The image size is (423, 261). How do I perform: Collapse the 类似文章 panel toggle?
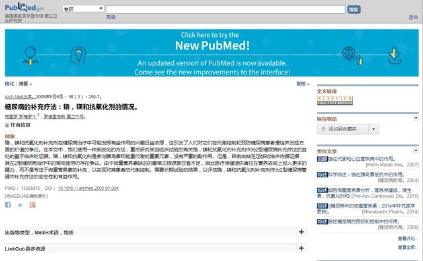coord(416,150)
